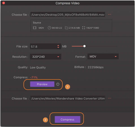Click the Compress button
135x127 pixels.
[67, 119]
